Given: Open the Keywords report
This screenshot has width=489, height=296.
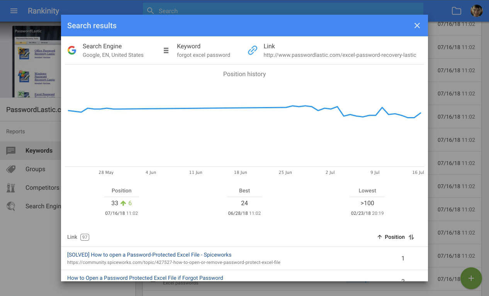Looking at the screenshot, I should coord(39,151).
